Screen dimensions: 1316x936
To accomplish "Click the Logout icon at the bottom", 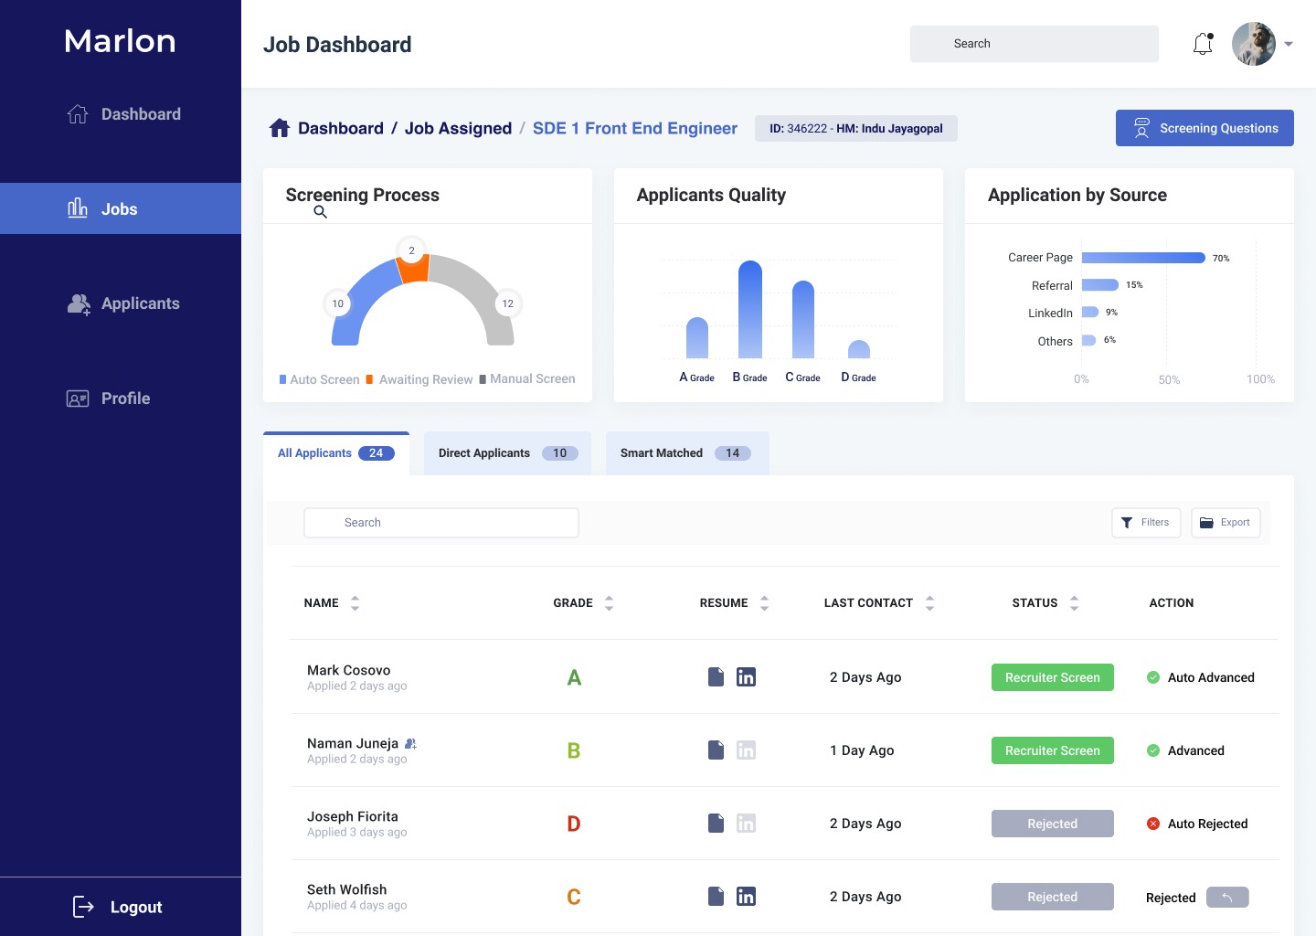I will tap(82, 907).
